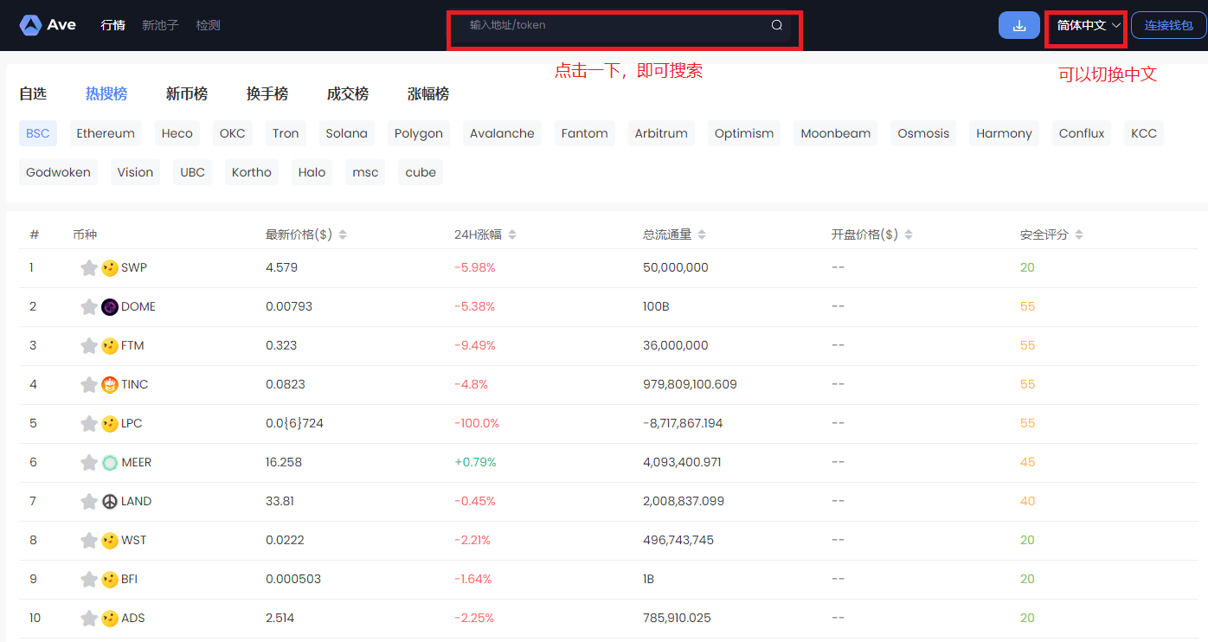Switch to the 热搜榜 tab

click(106, 94)
